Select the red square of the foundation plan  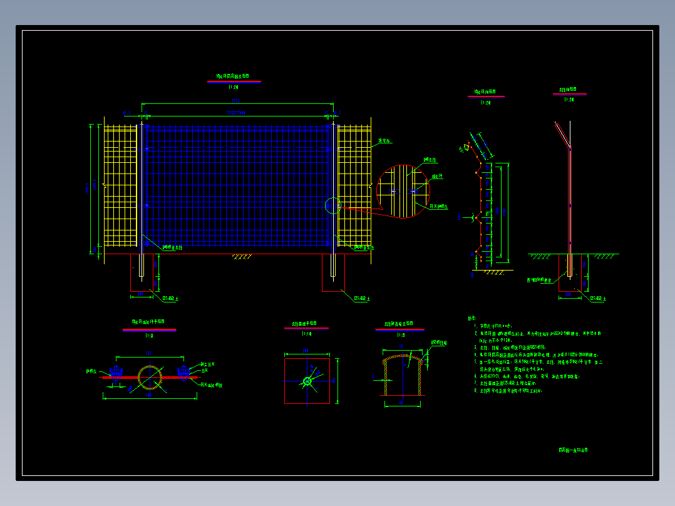pyautogui.click(x=307, y=381)
